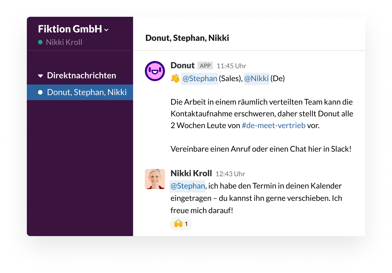
Task: Click Nikki Kroll's profile photo
Action: pyautogui.click(x=155, y=179)
